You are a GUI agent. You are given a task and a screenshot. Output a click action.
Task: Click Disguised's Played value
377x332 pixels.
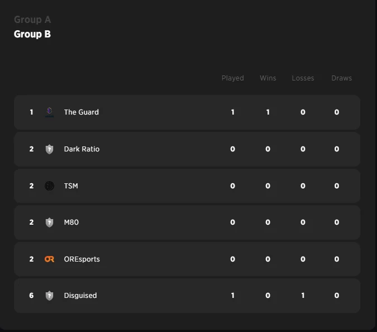233,296
